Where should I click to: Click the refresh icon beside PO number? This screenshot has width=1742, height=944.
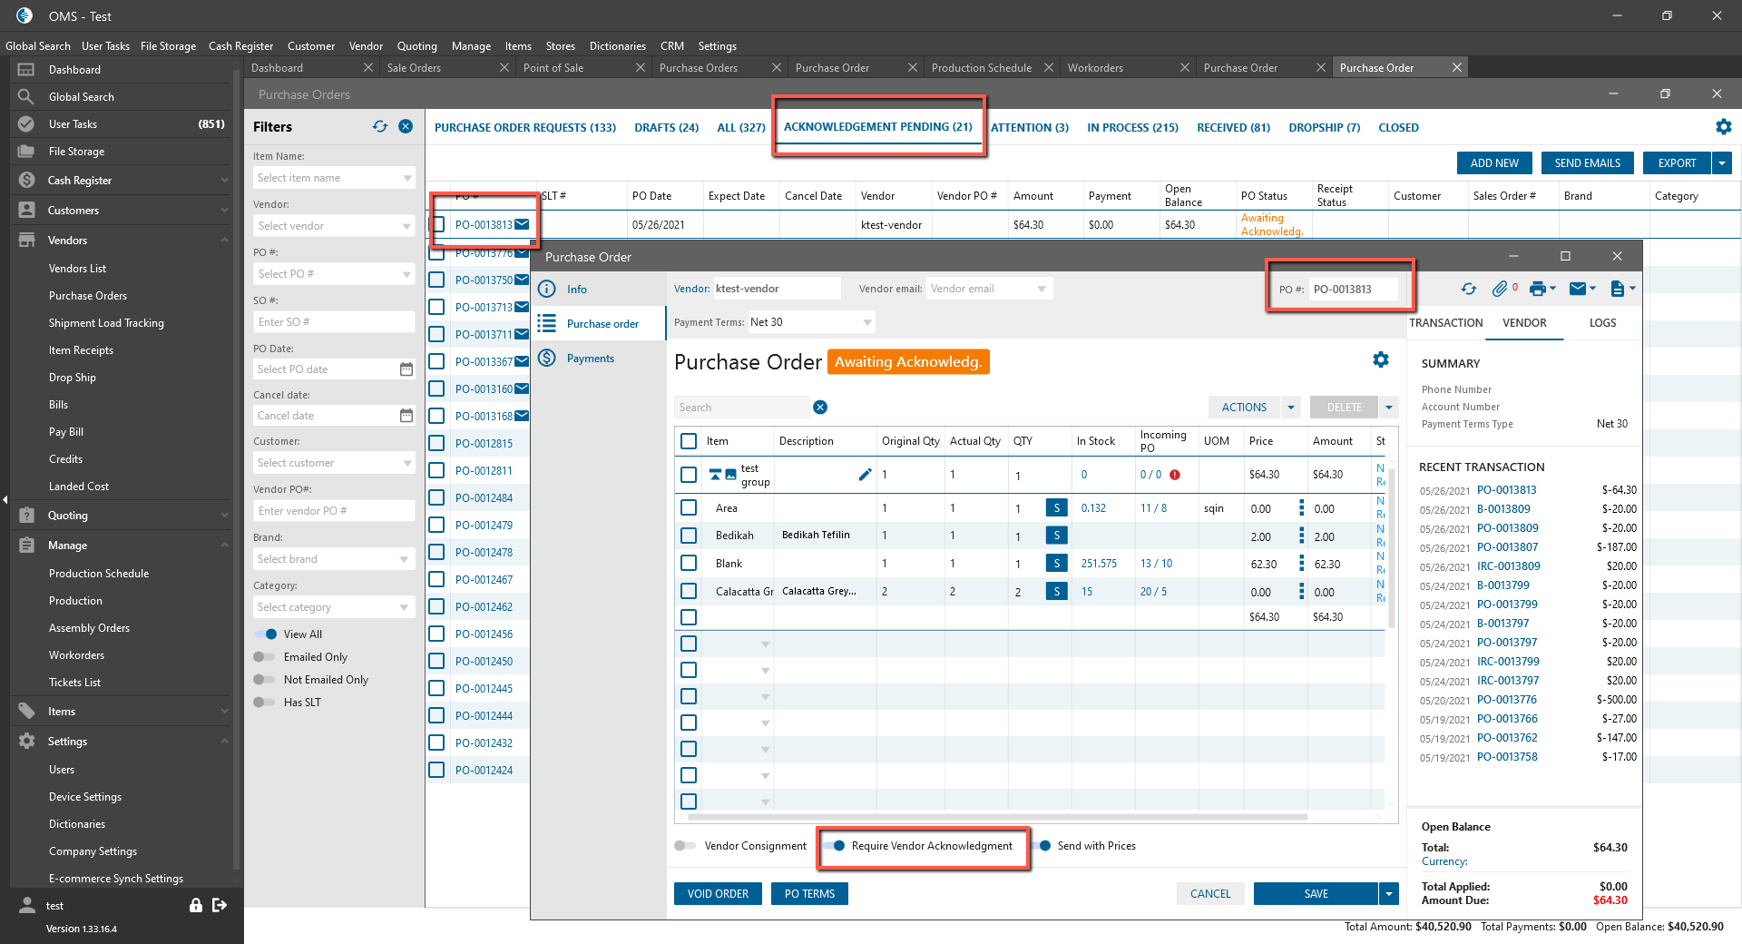point(1468,289)
